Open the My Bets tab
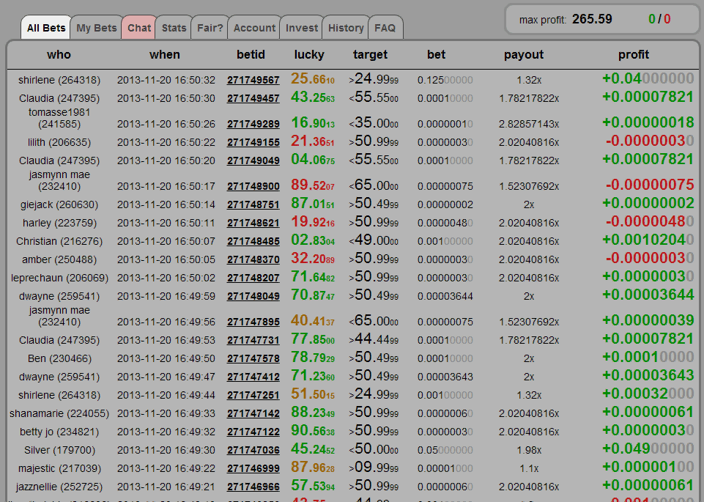The width and height of the screenshot is (704, 502). click(97, 28)
